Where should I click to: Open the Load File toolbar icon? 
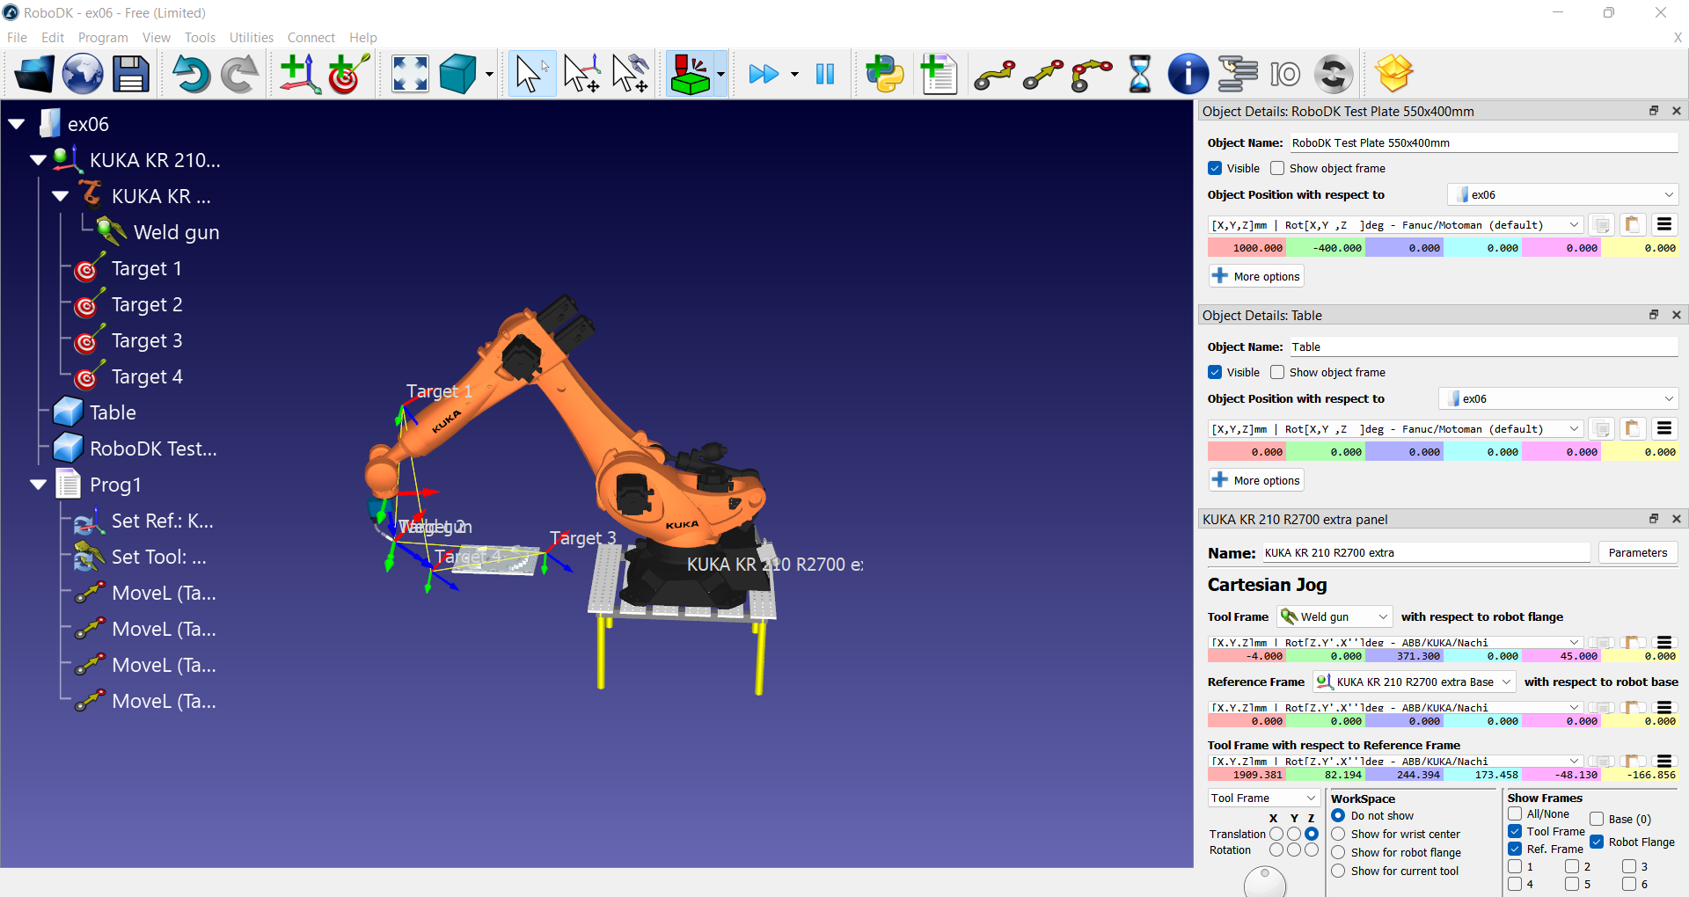(34, 74)
